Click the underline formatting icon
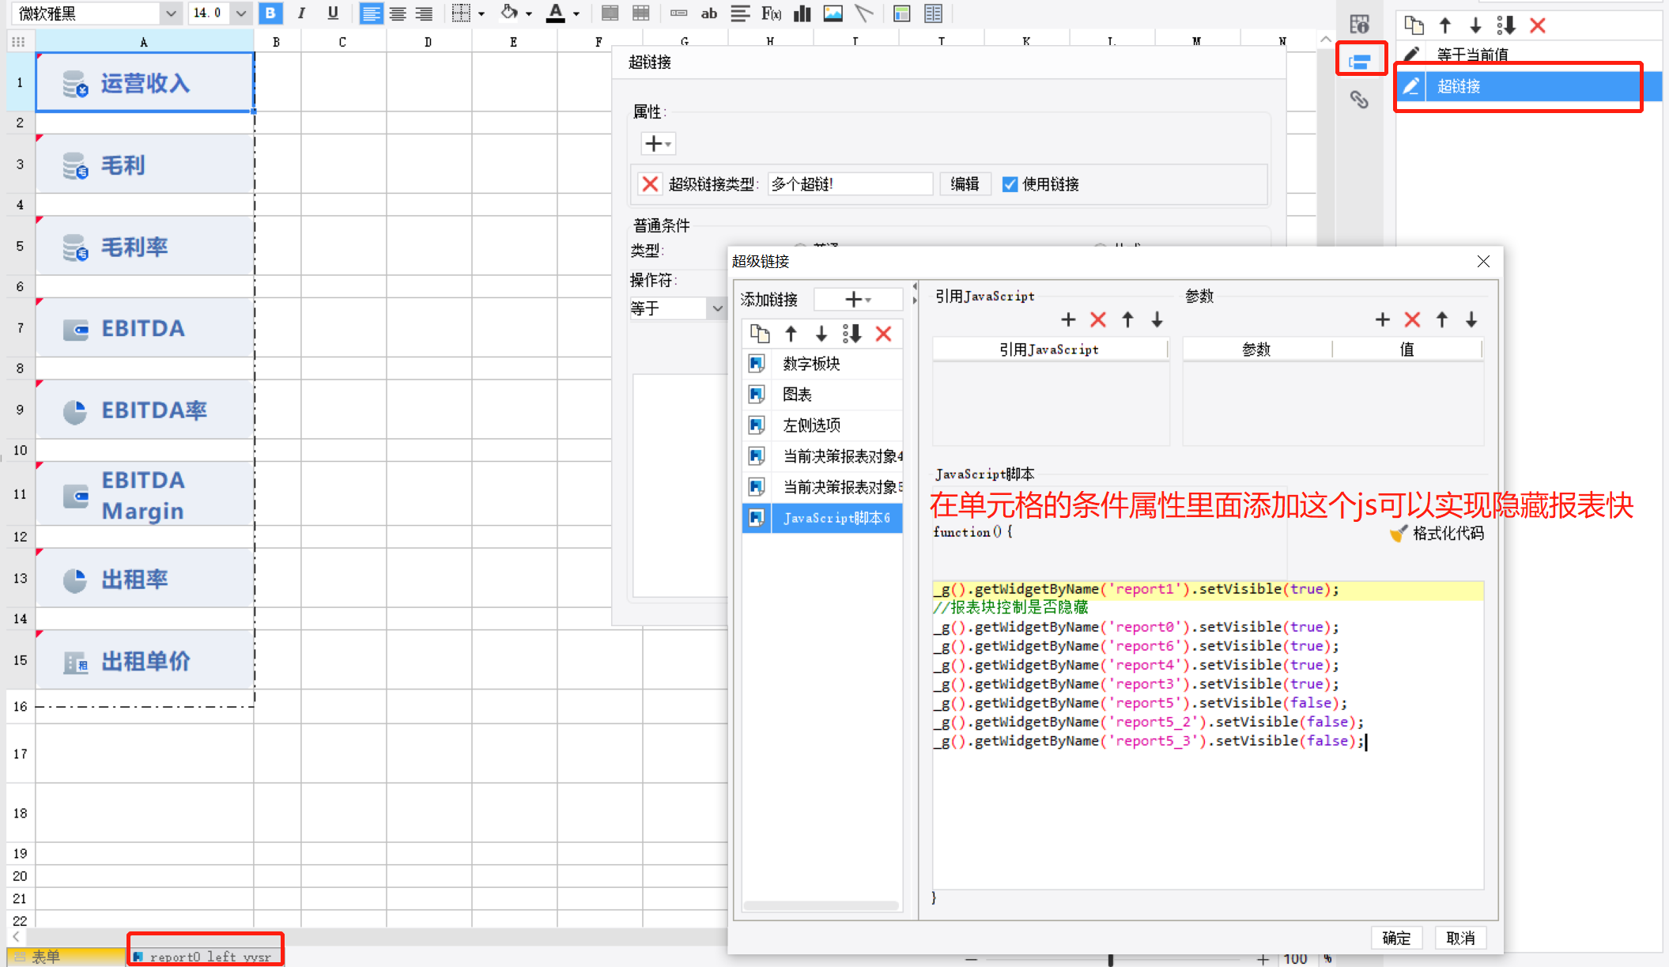 (x=333, y=13)
